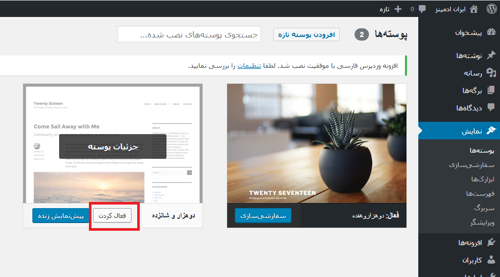Image resolution: width=500 pixels, height=277 pixels.
Task: Click the پیشخوان dashboard gauge icon
Action: pos(491,32)
